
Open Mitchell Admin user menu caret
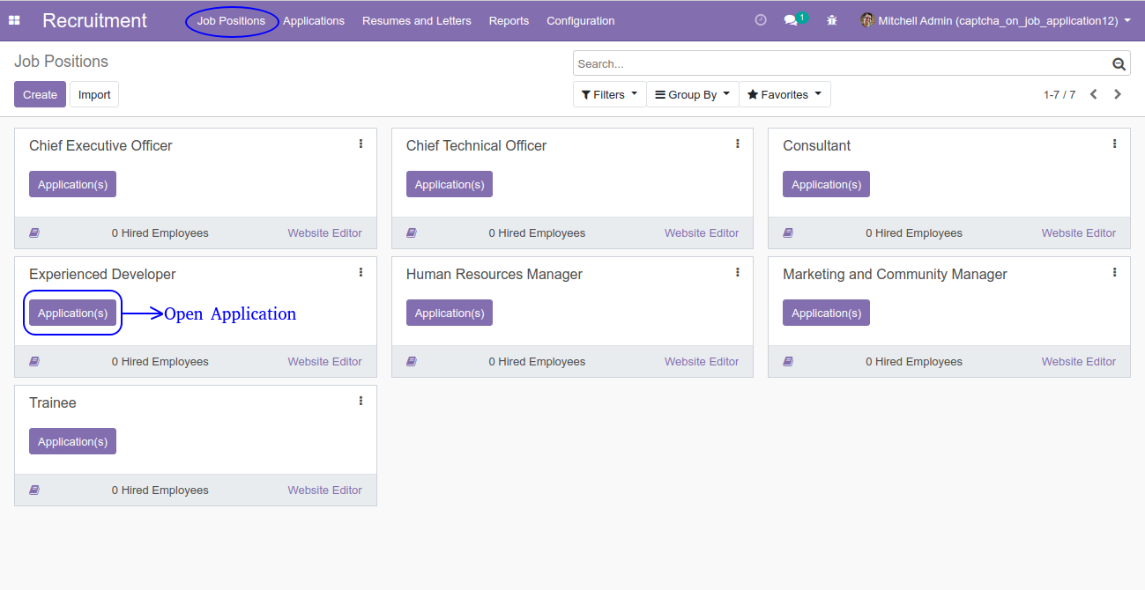point(1127,20)
